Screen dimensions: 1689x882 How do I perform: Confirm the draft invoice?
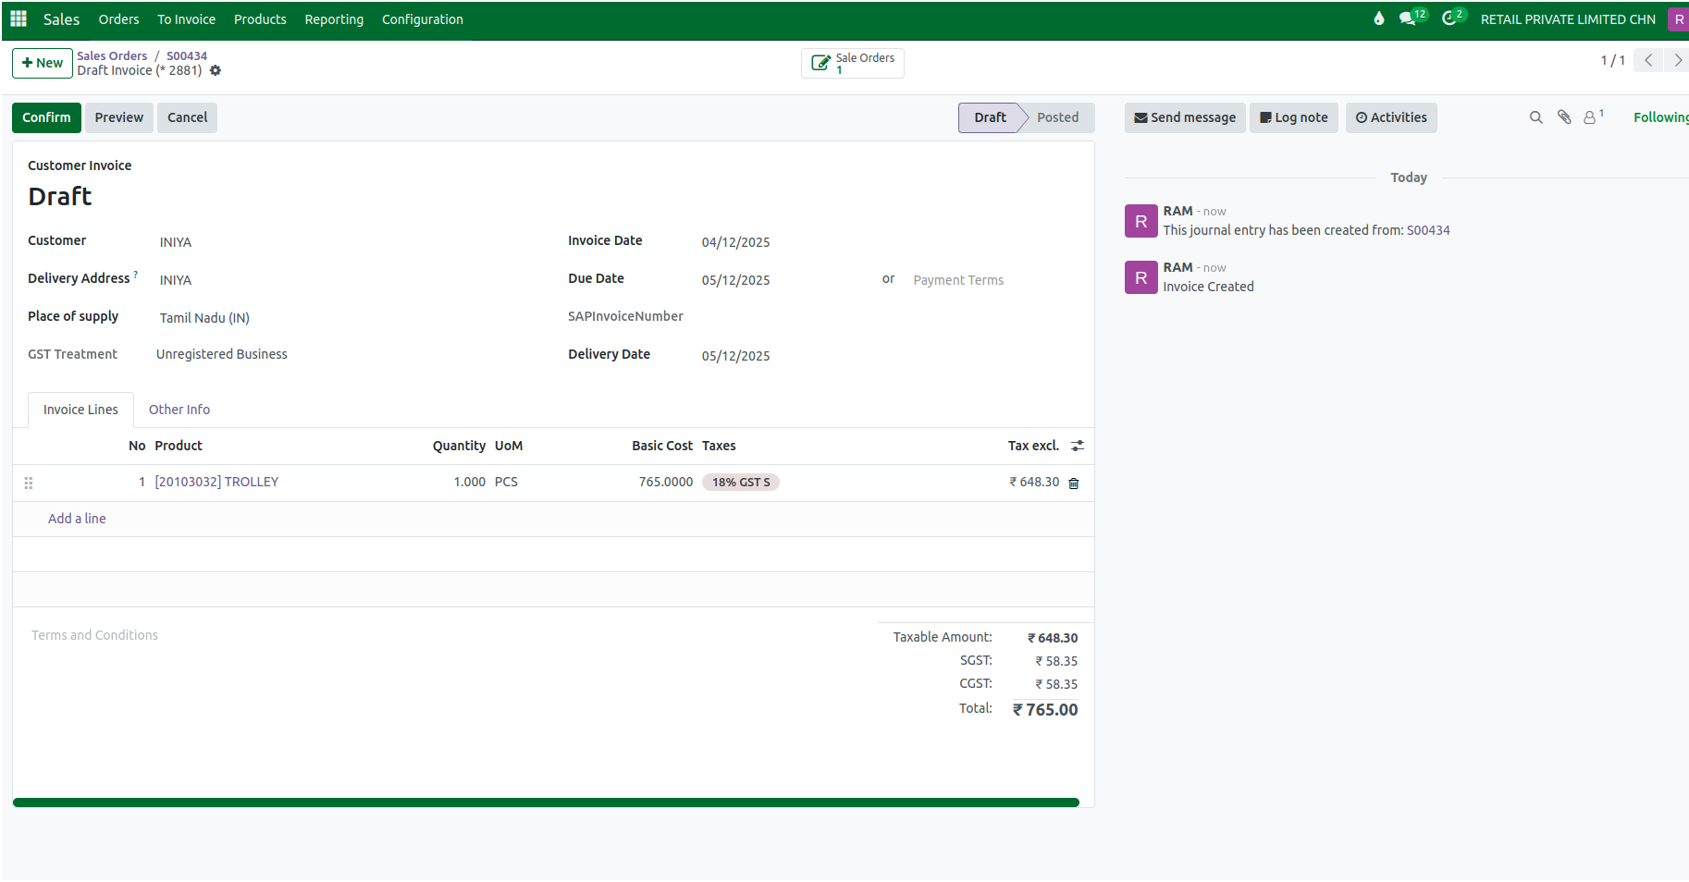pos(45,117)
